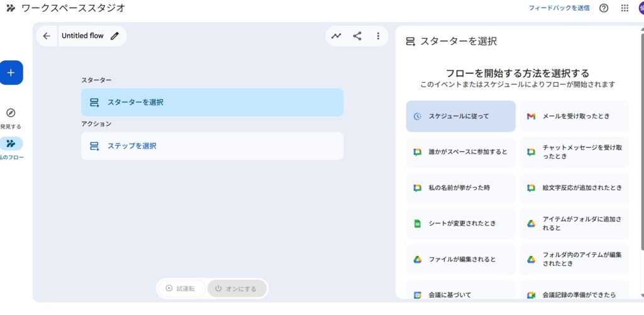Click the blue plus create button
Screen dimensions: 644x315
(x=11, y=73)
